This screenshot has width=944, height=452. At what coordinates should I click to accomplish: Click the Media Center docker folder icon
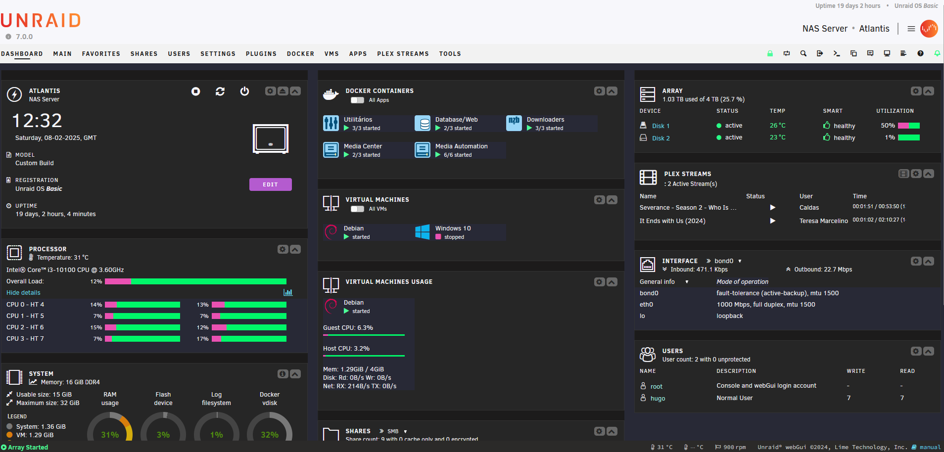click(x=331, y=150)
